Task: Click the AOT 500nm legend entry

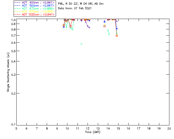Action: coord(34,5)
